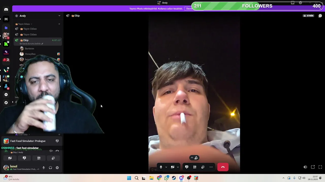The width and height of the screenshot is (325, 182).
Task: Click the Add a Server plus icon
Action: pyautogui.click(x=6, y=95)
